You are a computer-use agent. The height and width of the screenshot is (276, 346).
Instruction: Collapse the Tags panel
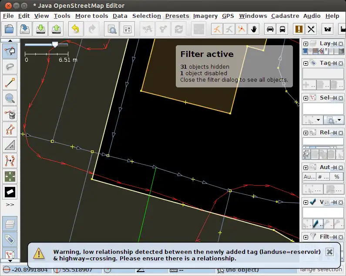point(306,63)
